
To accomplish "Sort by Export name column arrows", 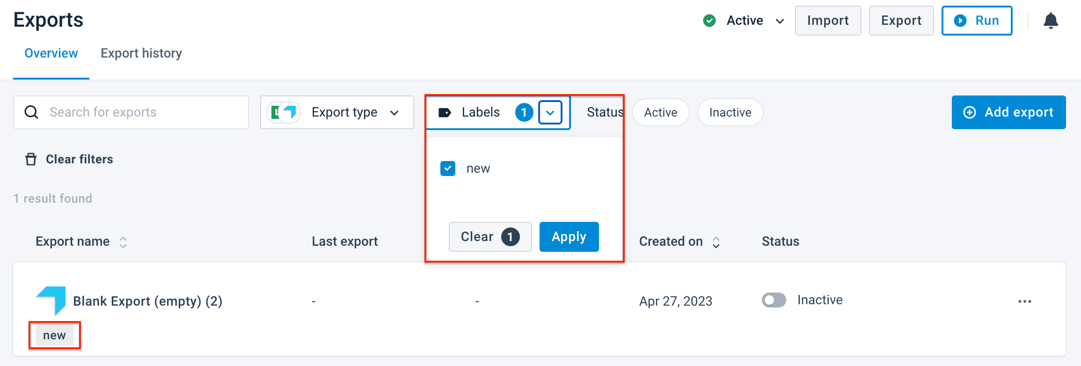I will pyautogui.click(x=123, y=242).
